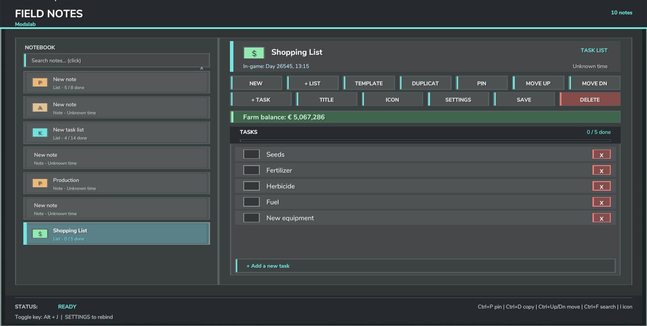Remove the New equipment task with its X
Screen dimensions: 647x326
click(602, 218)
